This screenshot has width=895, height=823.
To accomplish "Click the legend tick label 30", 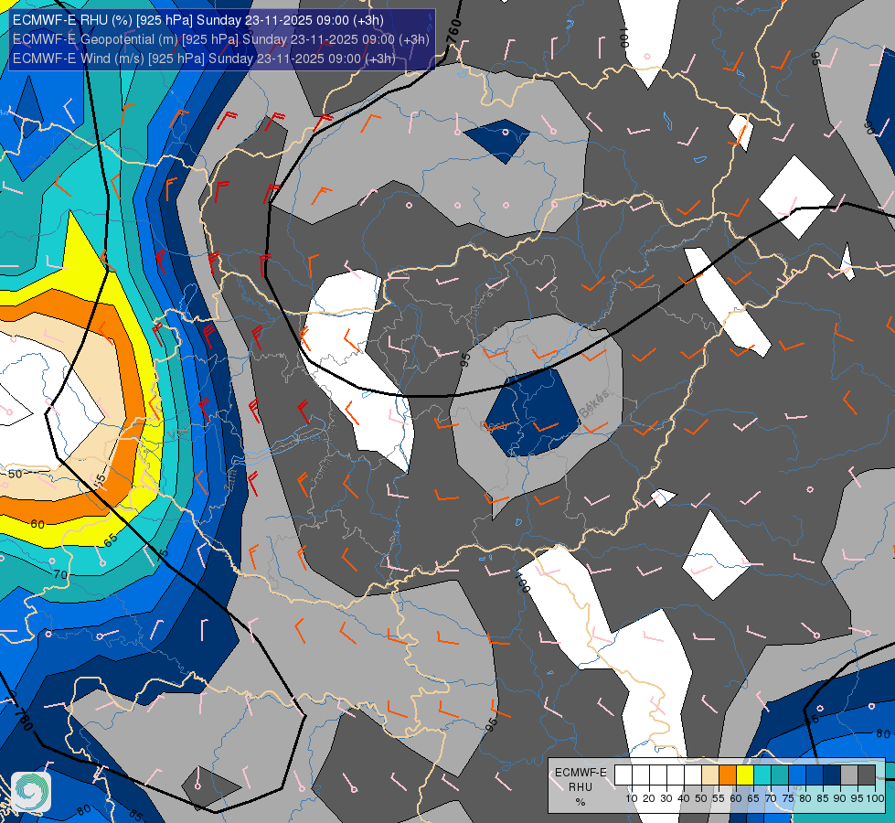I will coord(666,798).
